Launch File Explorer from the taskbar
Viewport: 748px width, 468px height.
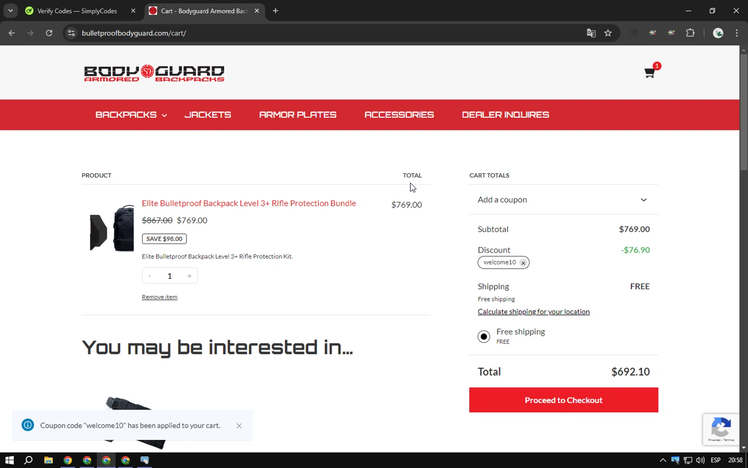[48, 460]
